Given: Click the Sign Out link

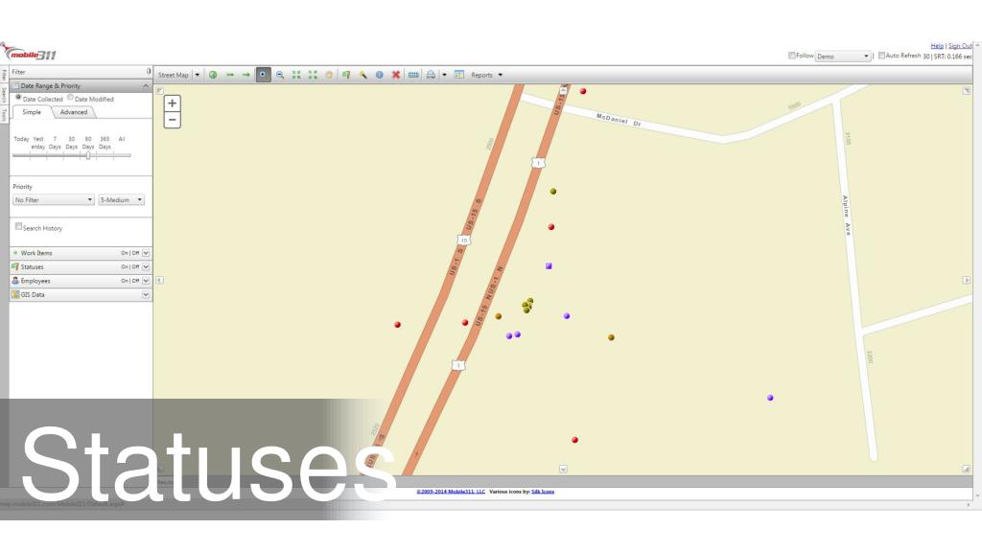Looking at the screenshot, I should (960, 46).
